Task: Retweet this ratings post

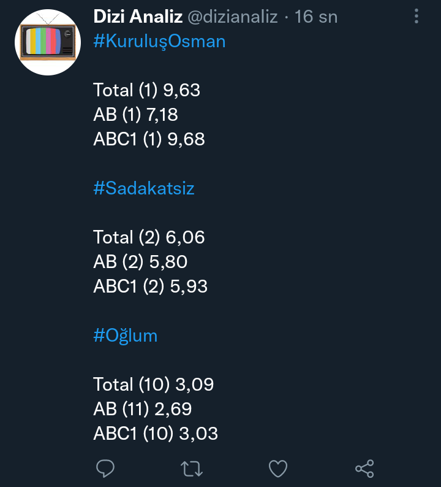Action: pyautogui.click(x=192, y=469)
